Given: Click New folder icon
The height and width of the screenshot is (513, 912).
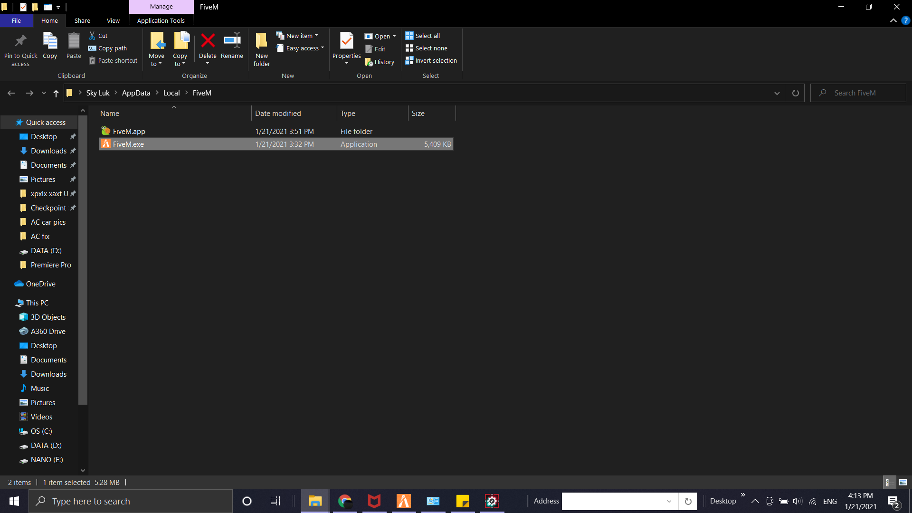Looking at the screenshot, I should pos(261,41).
